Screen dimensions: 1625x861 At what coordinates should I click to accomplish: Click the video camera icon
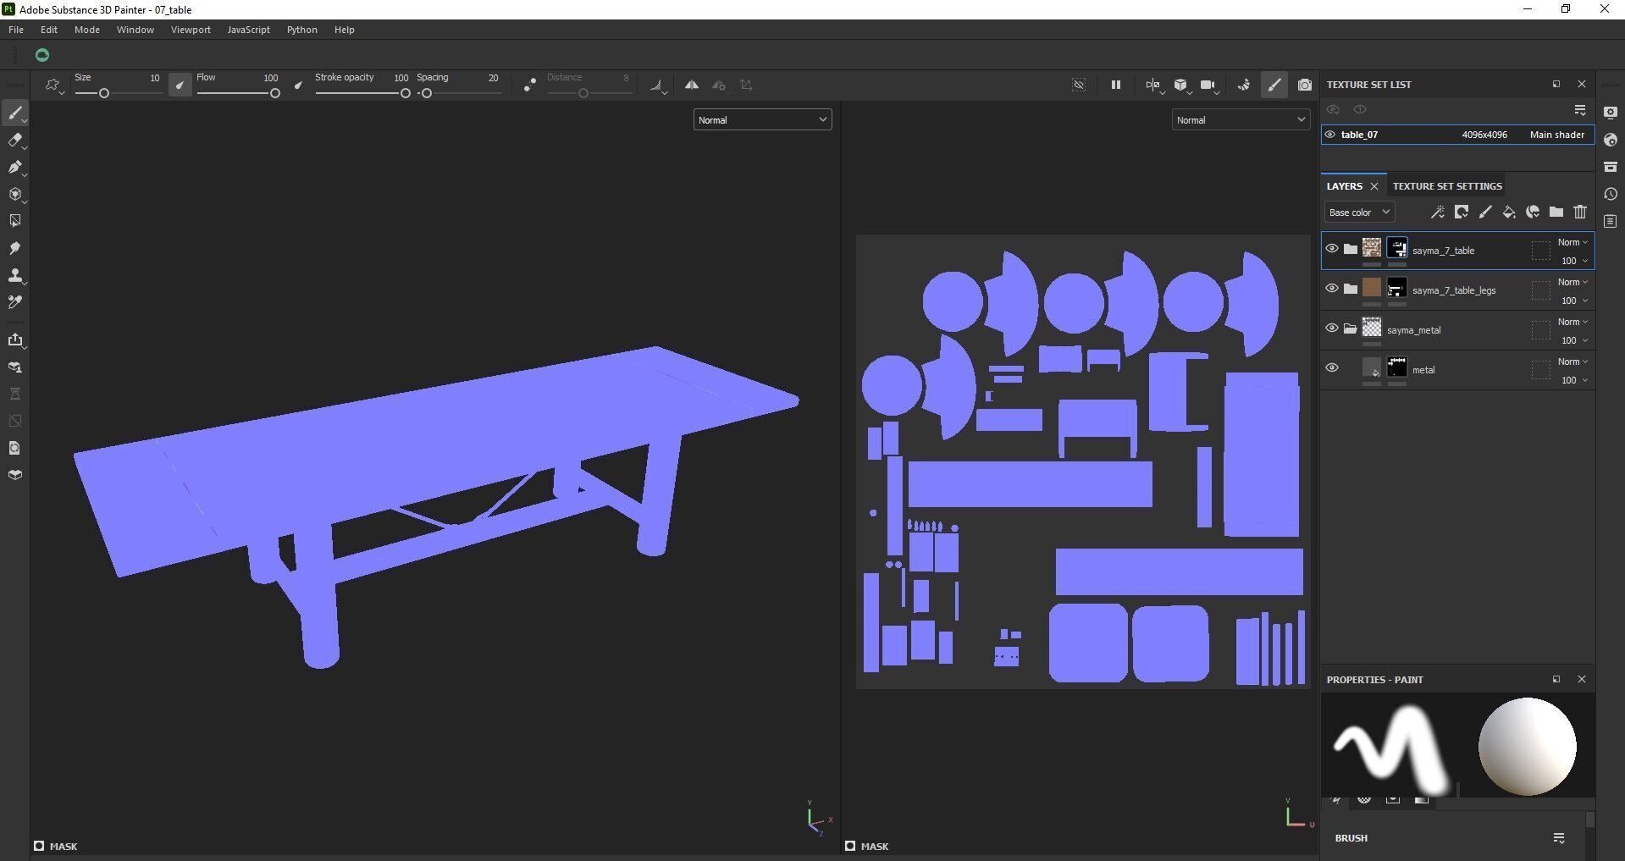(x=1208, y=85)
